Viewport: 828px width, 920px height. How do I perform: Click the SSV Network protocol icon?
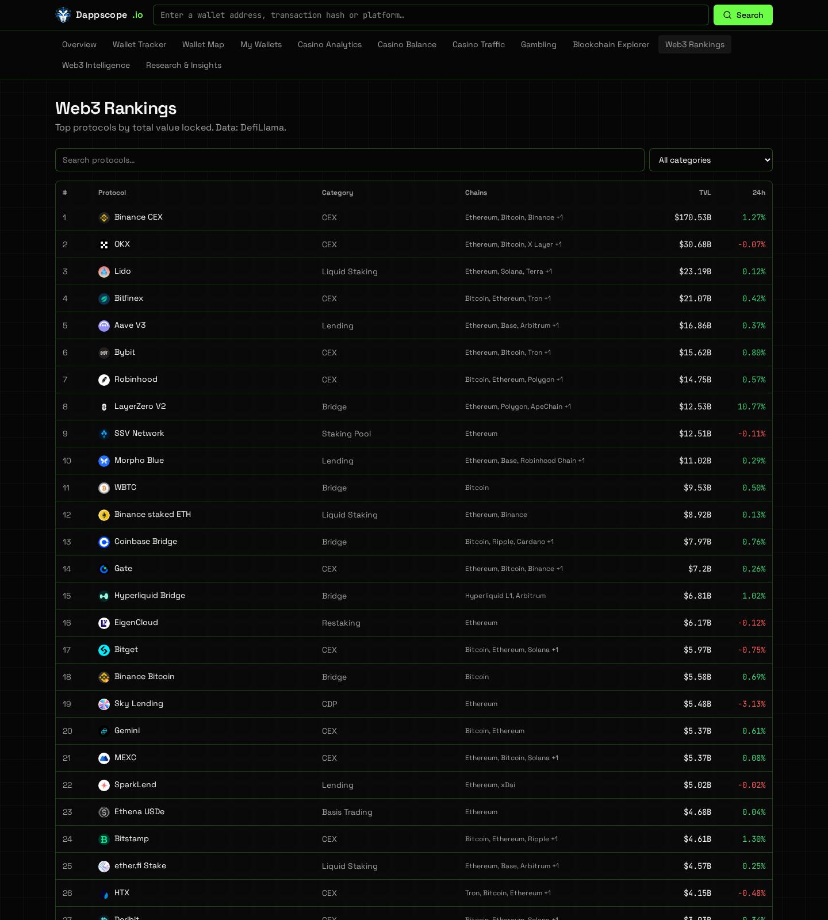(104, 434)
